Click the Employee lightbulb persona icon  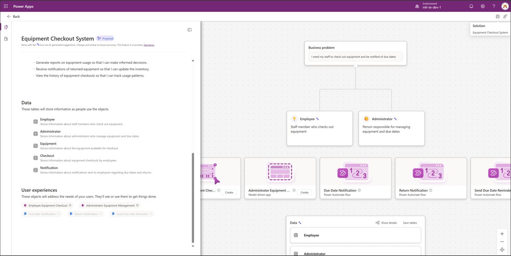click(x=294, y=119)
